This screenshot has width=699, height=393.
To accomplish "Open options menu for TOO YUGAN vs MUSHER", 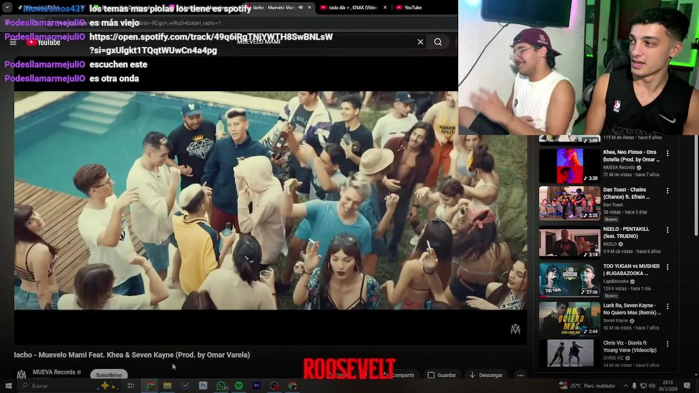I will point(667,267).
